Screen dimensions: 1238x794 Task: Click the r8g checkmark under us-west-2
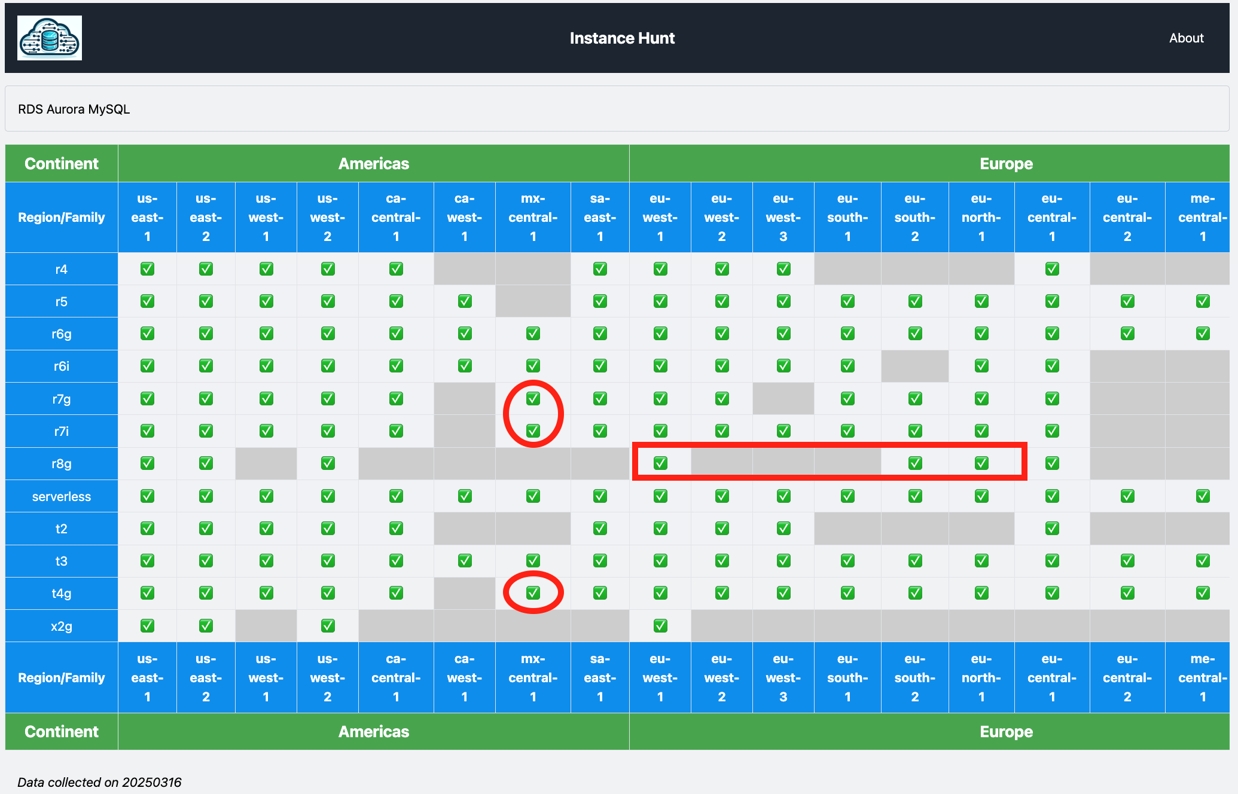point(328,463)
